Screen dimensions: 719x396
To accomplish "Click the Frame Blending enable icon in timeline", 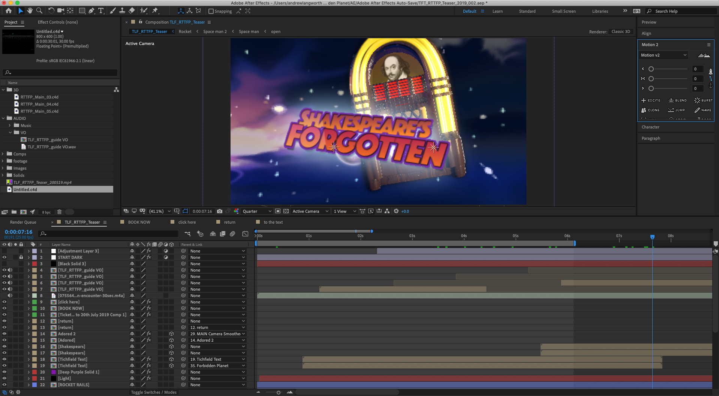I will 223,234.
